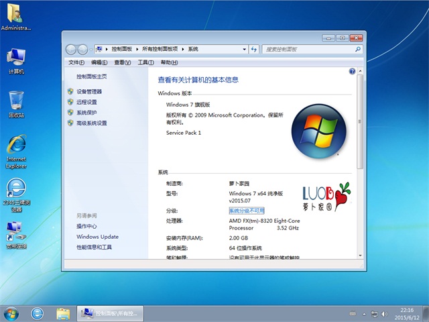429x322 pixels.
Task: Open the folder icon on the taskbar
Action: (x=63, y=313)
